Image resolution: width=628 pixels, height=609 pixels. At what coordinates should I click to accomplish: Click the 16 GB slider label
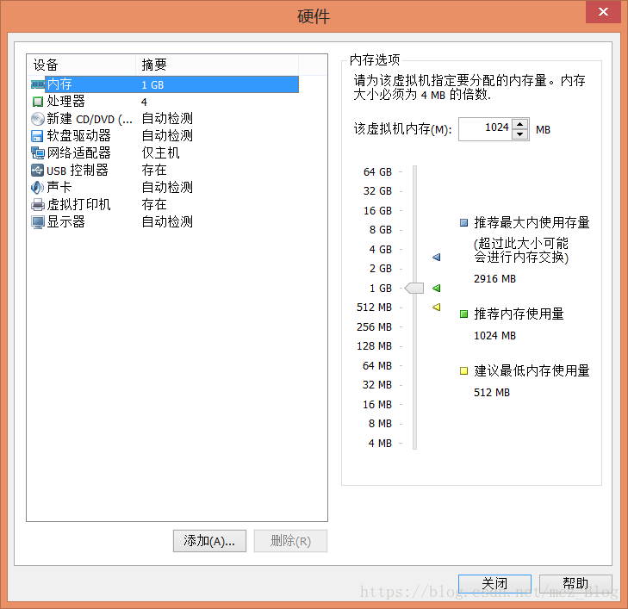377,210
